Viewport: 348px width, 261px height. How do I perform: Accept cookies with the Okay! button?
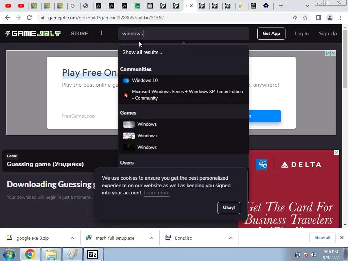point(229,208)
